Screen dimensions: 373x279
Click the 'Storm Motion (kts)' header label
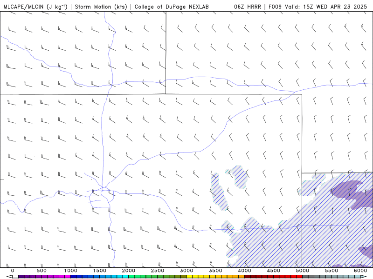pos(101,7)
